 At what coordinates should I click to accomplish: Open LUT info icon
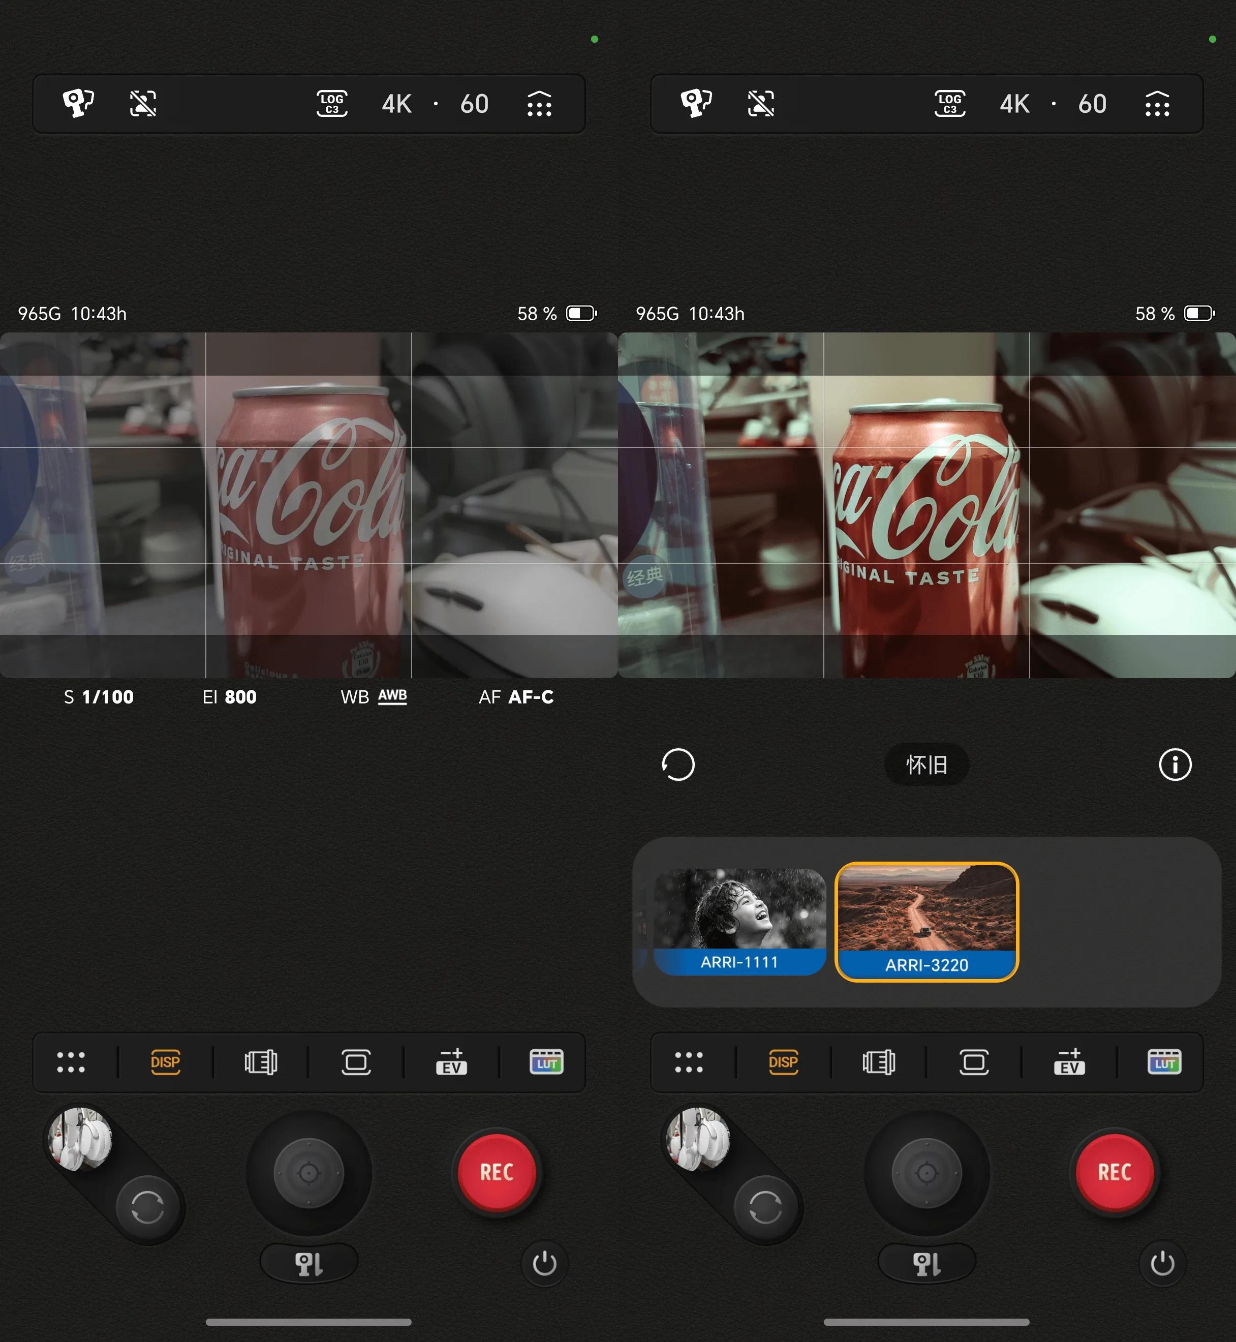click(1175, 765)
